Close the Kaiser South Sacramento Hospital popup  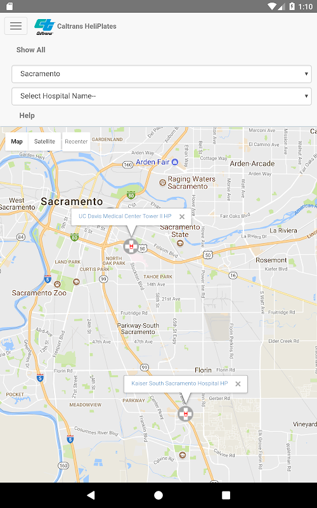[x=238, y=384]
